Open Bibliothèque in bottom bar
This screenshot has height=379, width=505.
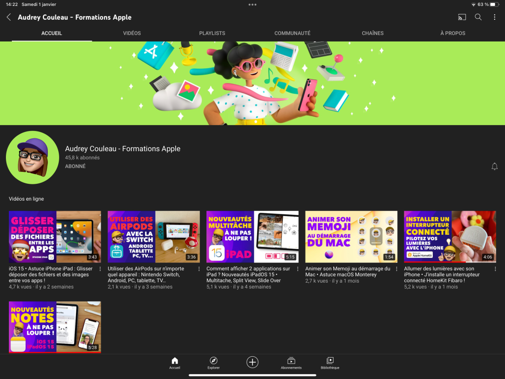[x=330, y=363]
